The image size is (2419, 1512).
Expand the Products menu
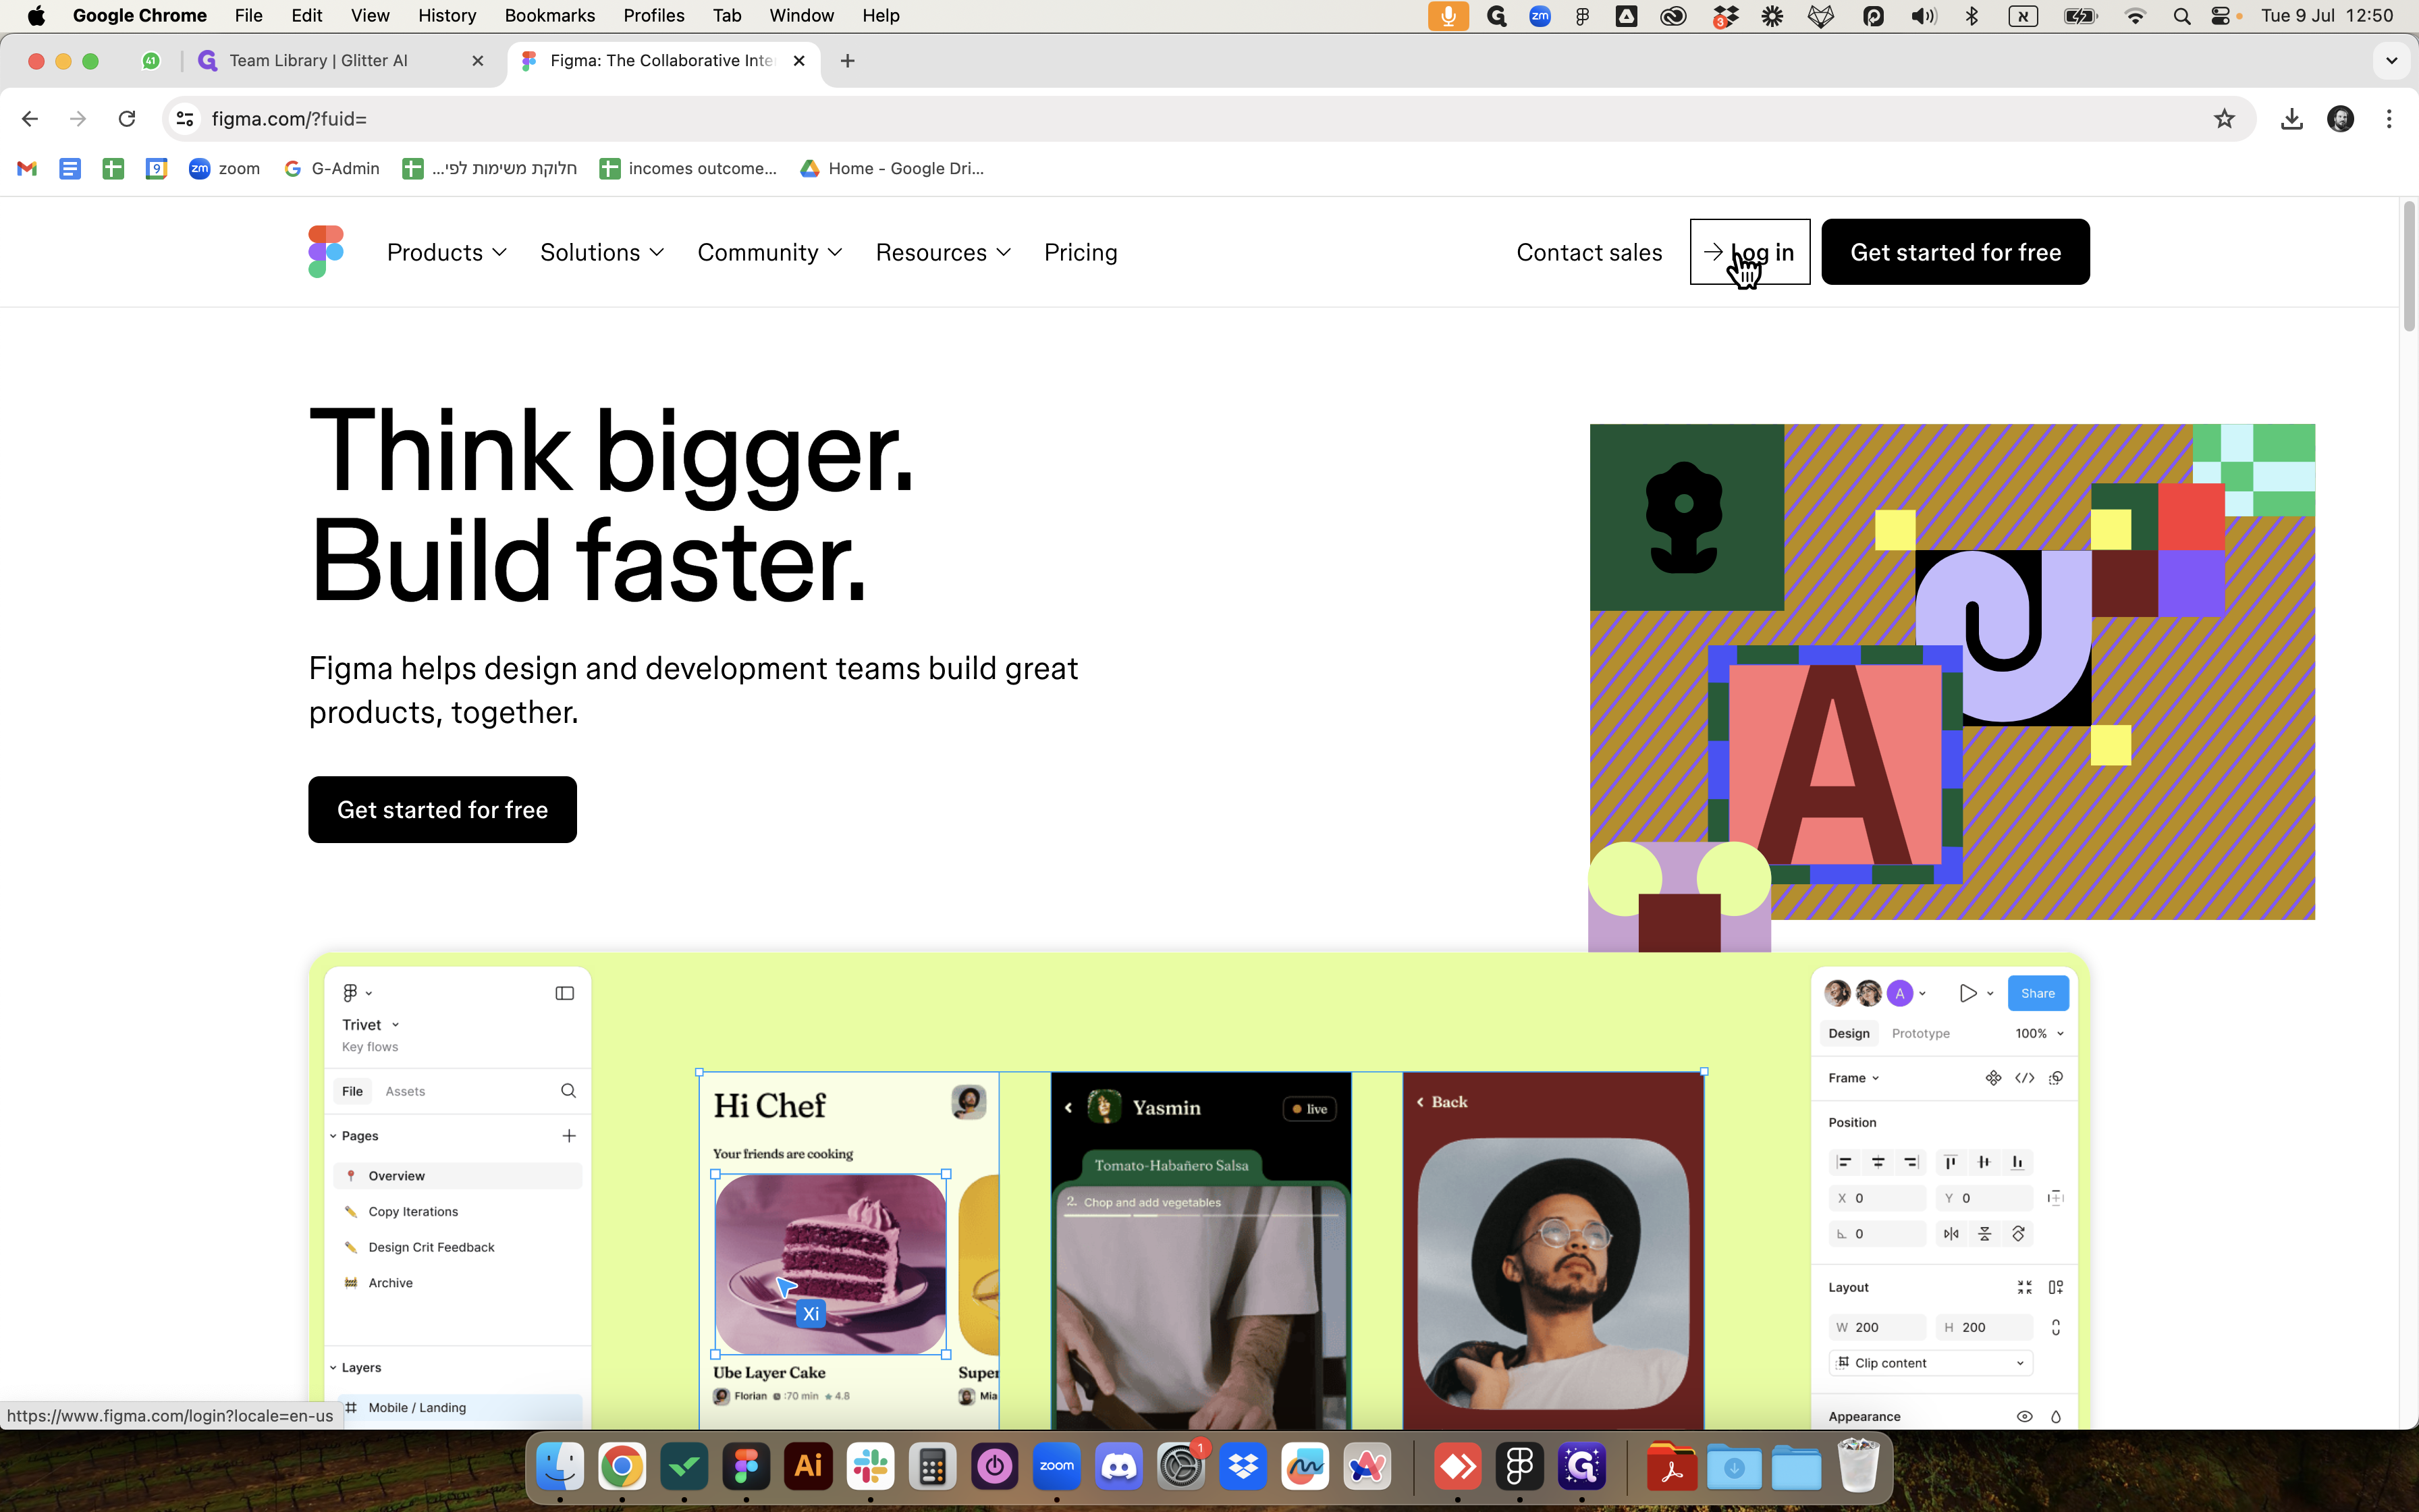click(447, 252)
